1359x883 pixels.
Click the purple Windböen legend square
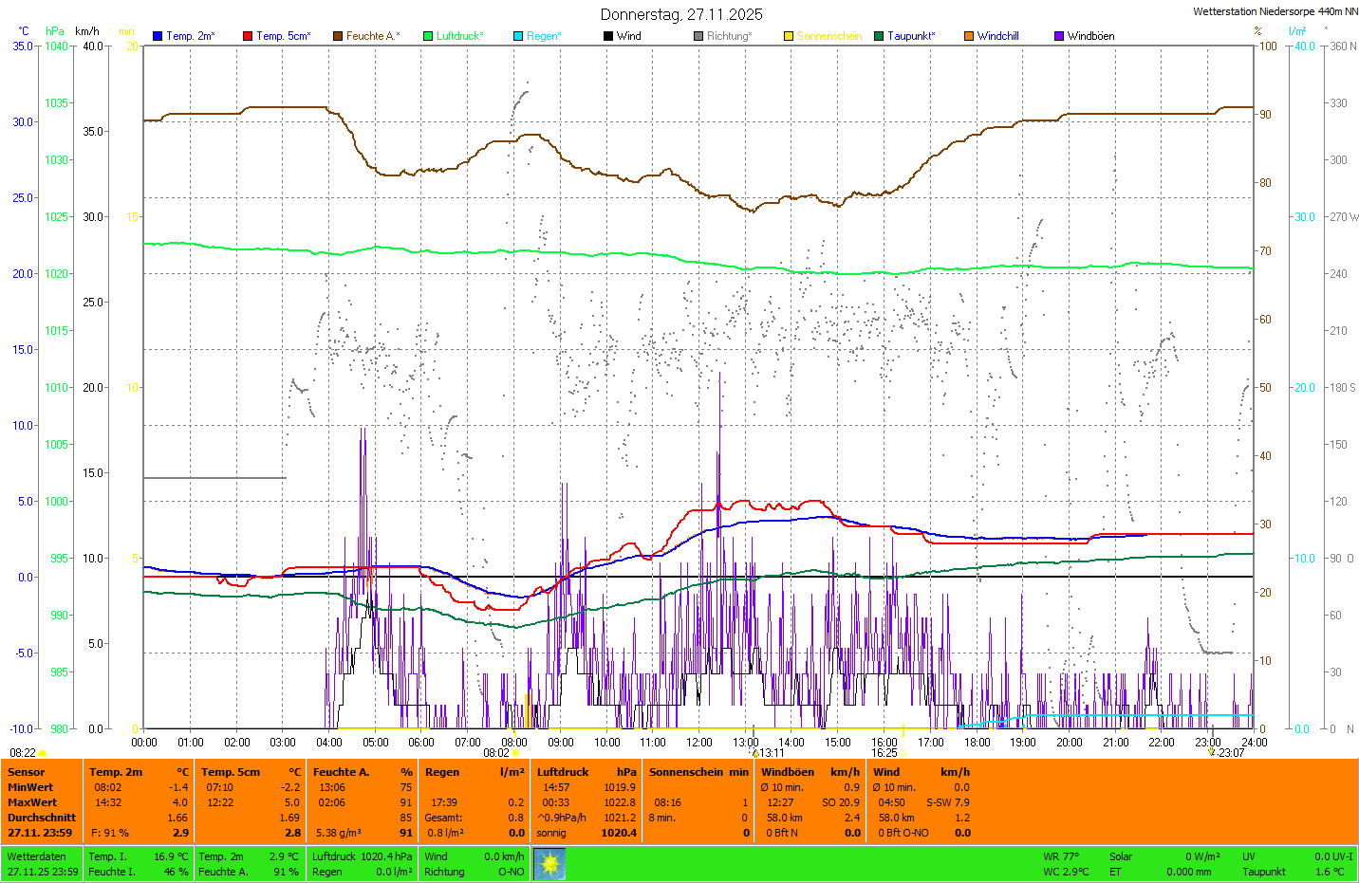tap(1059, 36)
